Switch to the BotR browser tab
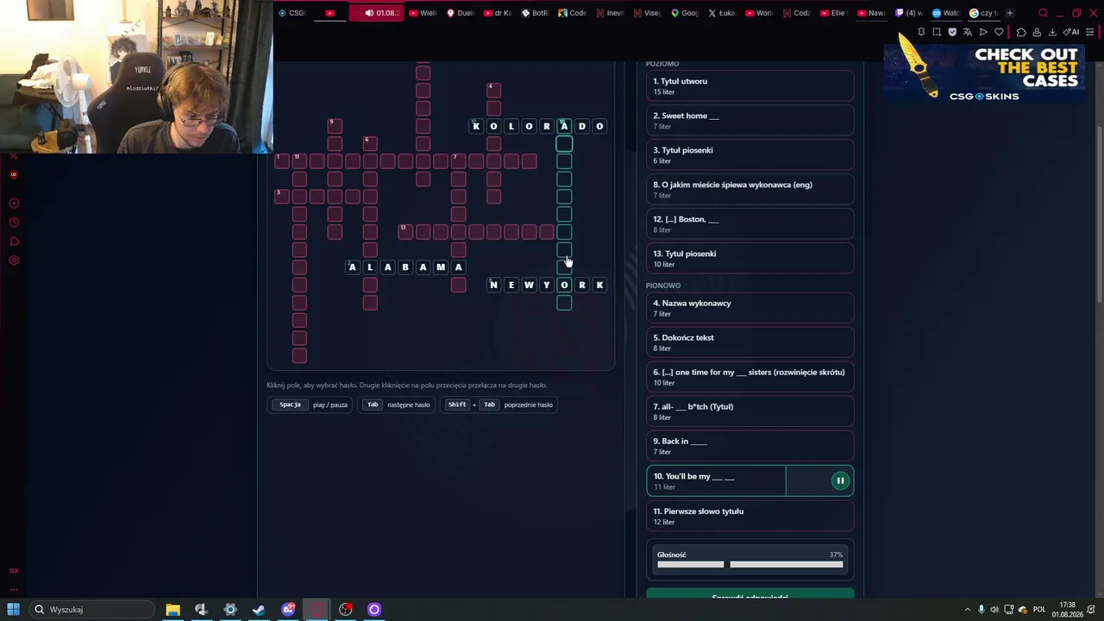 click(536, 13)
